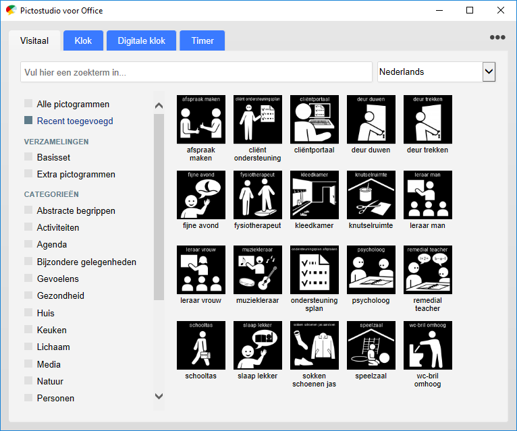Check the 'Agenda' category box
Screen dimensions: 517x431
point(28,244)
